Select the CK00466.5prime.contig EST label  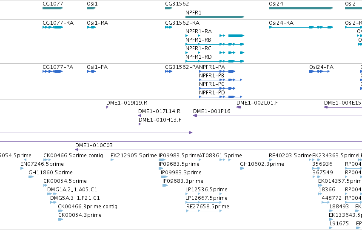73,156
